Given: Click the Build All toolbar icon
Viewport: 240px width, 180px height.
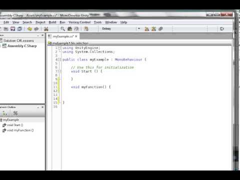Looking at the screenshot, I should pos(153,29).
